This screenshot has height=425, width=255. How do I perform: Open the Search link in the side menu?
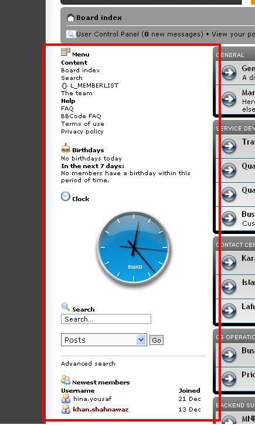(x=72, y=78)
